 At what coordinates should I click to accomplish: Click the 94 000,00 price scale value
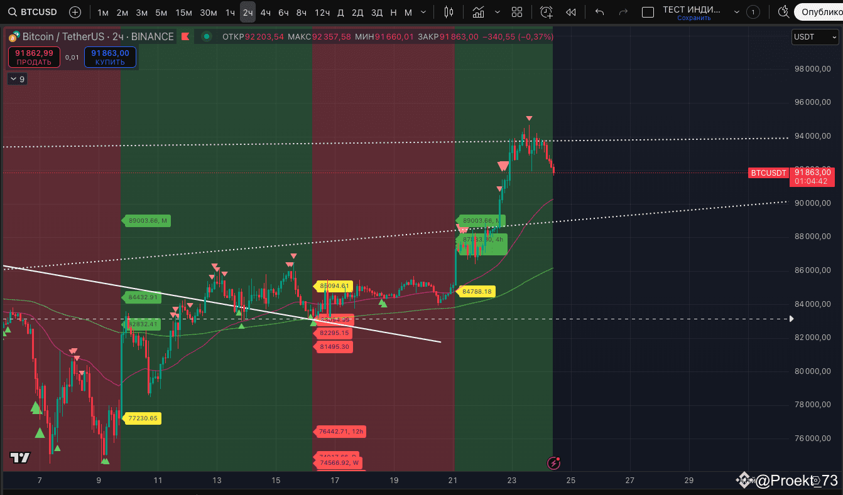click(812, 136)
